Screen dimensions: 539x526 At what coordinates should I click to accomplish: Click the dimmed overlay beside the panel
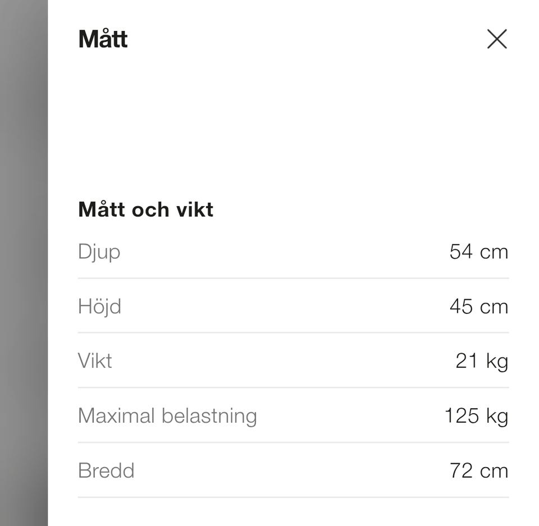click(x=24, y=263)
